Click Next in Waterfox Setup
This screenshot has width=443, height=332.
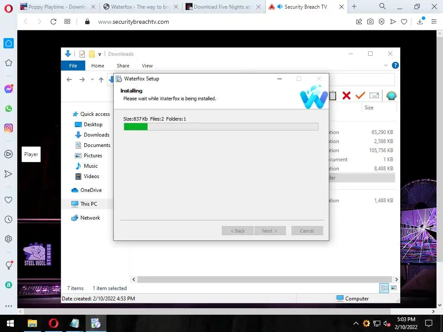click(270, 231)
